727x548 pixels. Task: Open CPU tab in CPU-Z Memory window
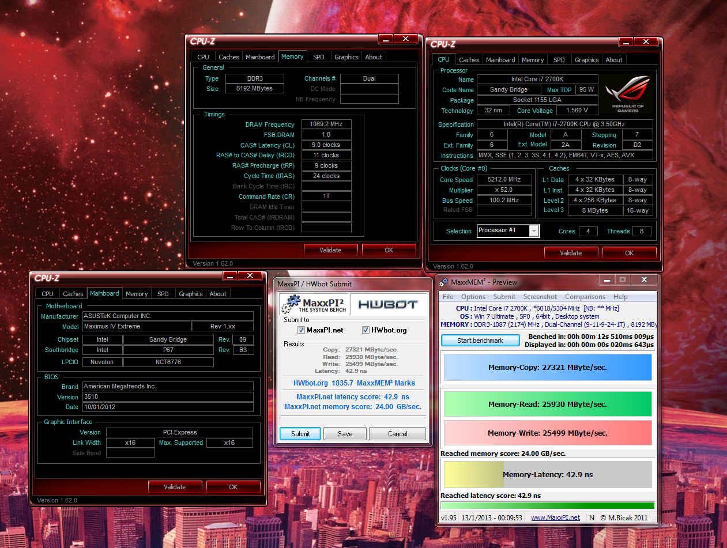click(x=203, y=57)
